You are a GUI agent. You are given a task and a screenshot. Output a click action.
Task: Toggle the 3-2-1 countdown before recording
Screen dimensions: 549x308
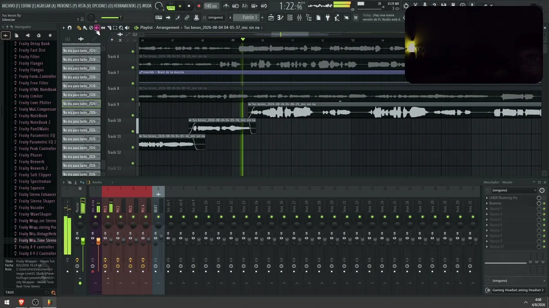tap(245, 6)
